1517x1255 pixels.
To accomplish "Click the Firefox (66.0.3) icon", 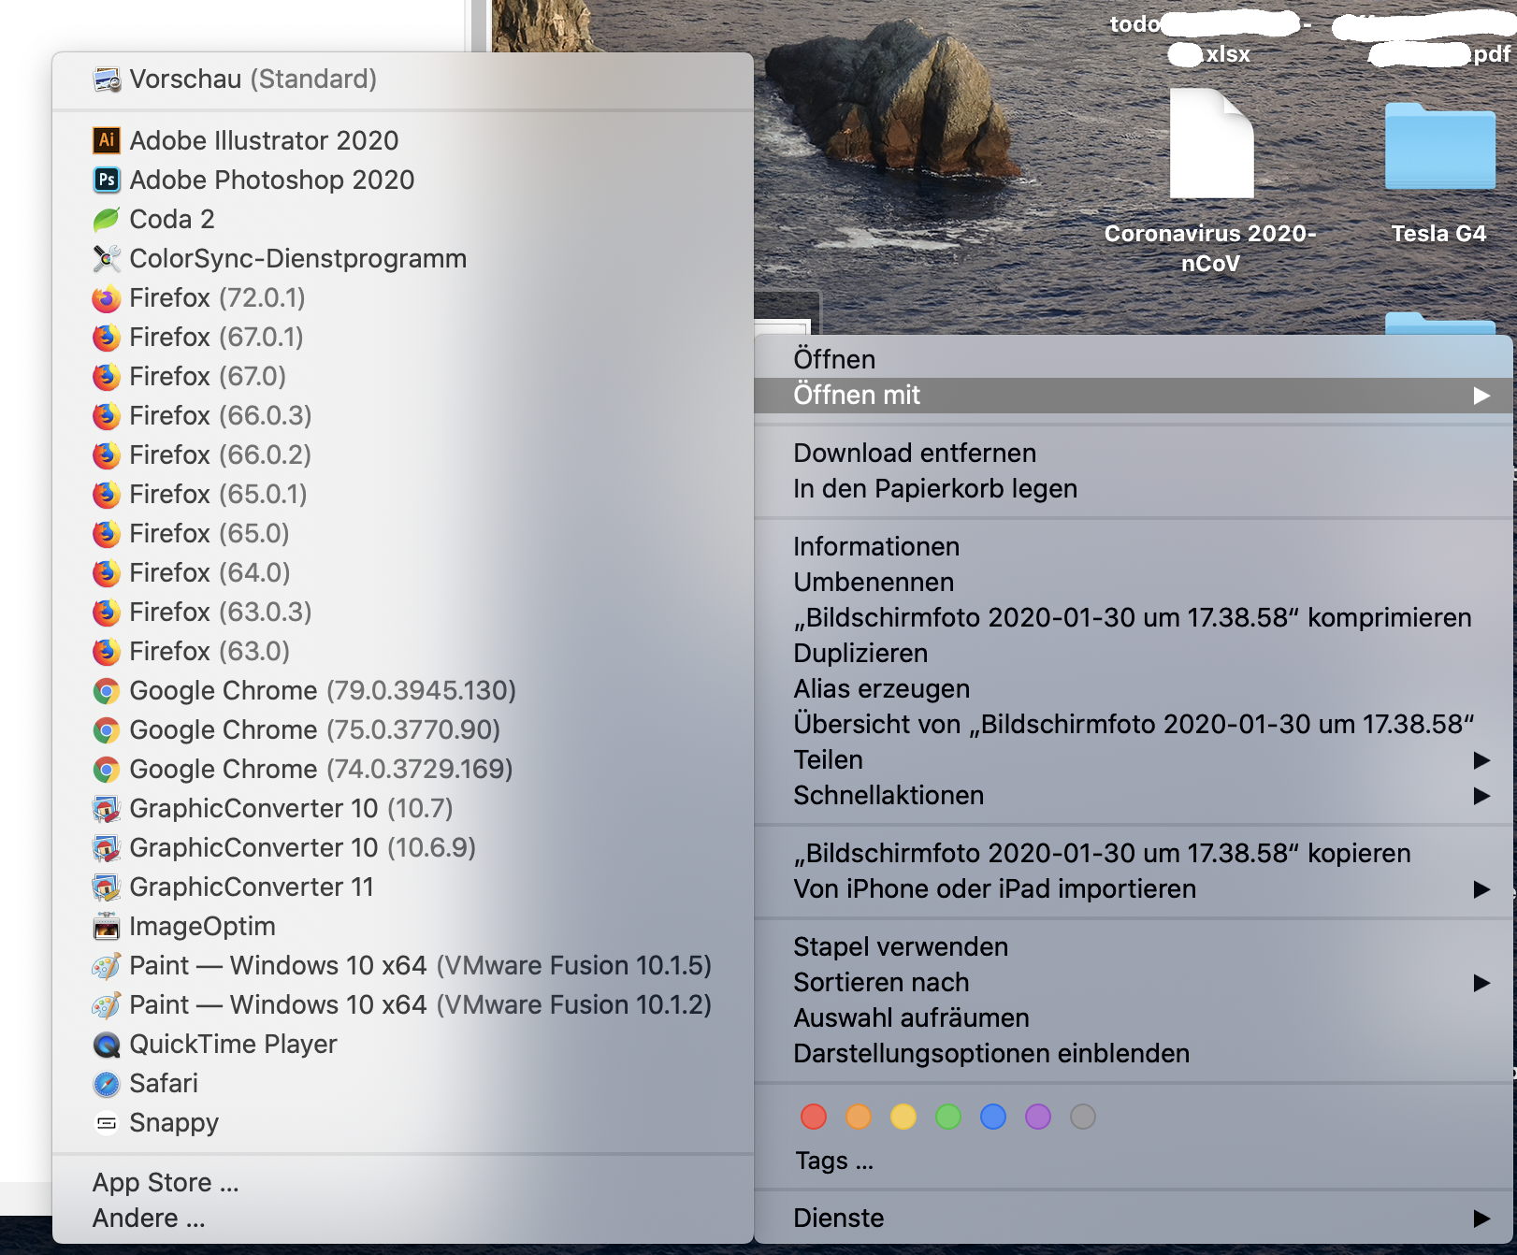I will 107,416.
